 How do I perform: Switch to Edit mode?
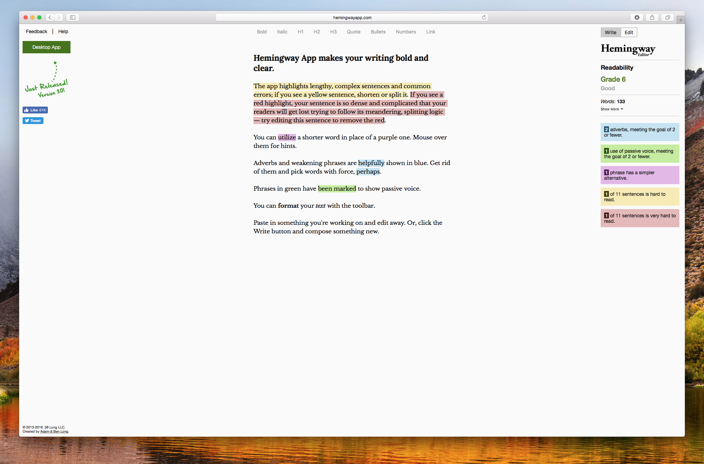(629, 32)
